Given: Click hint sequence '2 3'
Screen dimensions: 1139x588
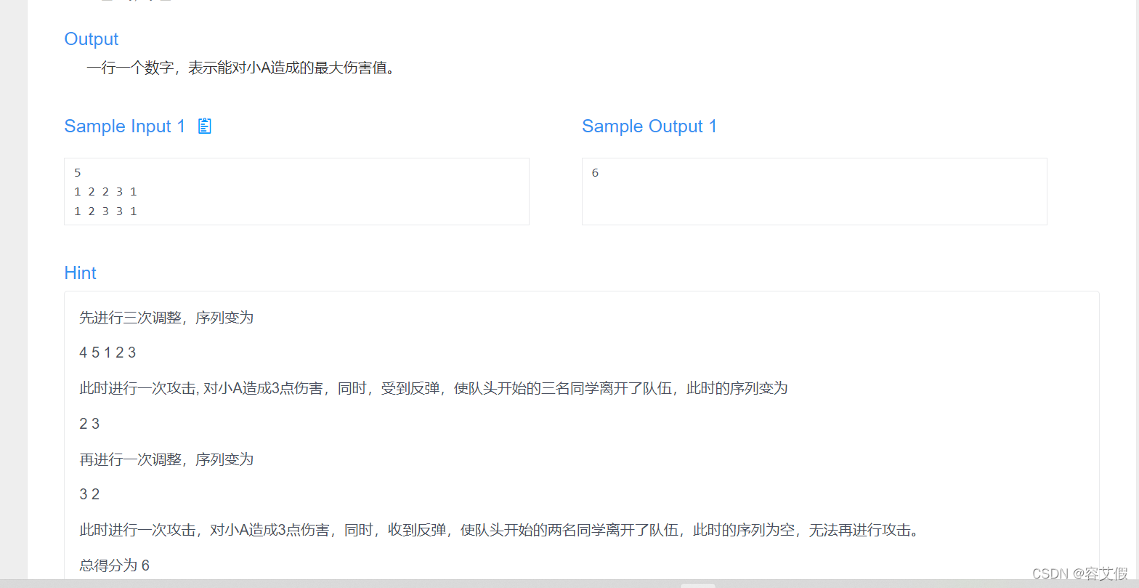Looking at the screenshot, I should click(89, 424).
